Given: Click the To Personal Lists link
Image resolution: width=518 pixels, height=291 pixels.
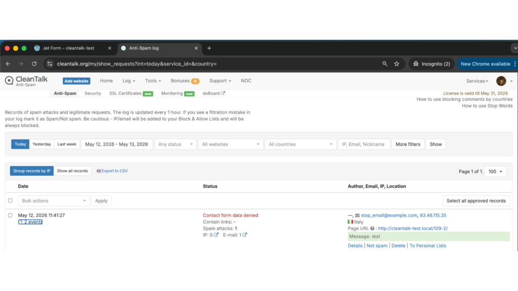Looking at the screenshot, I should point(427,246).
